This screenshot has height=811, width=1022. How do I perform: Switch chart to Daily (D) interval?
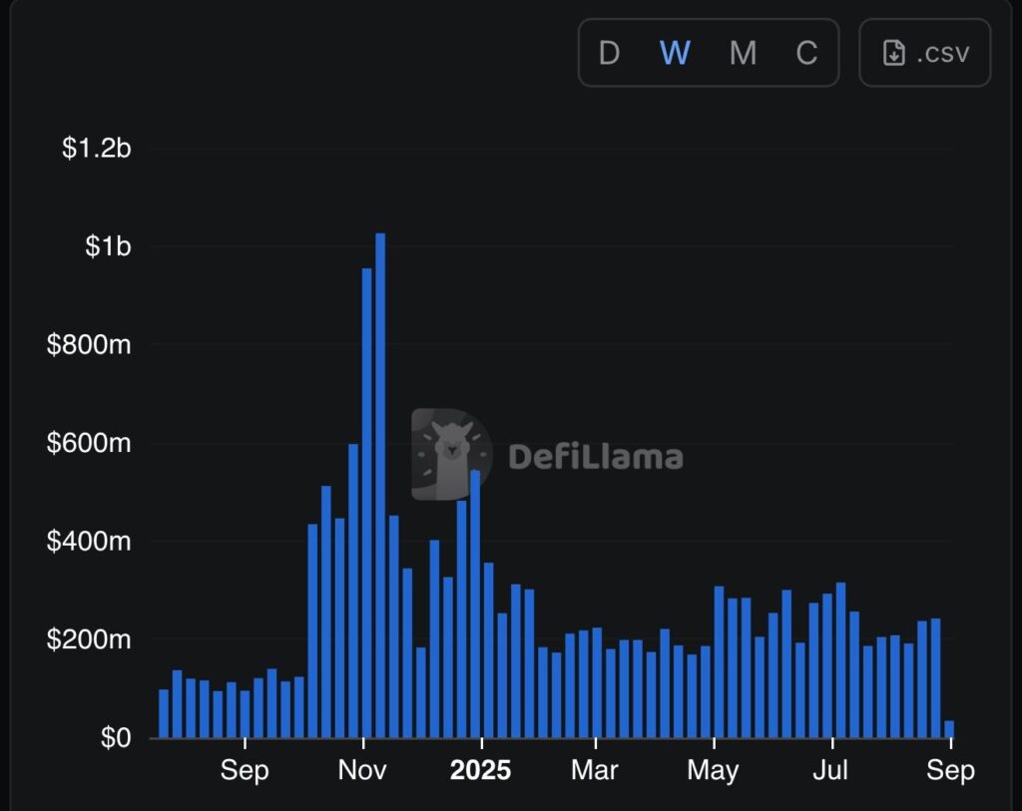(609, 53)
